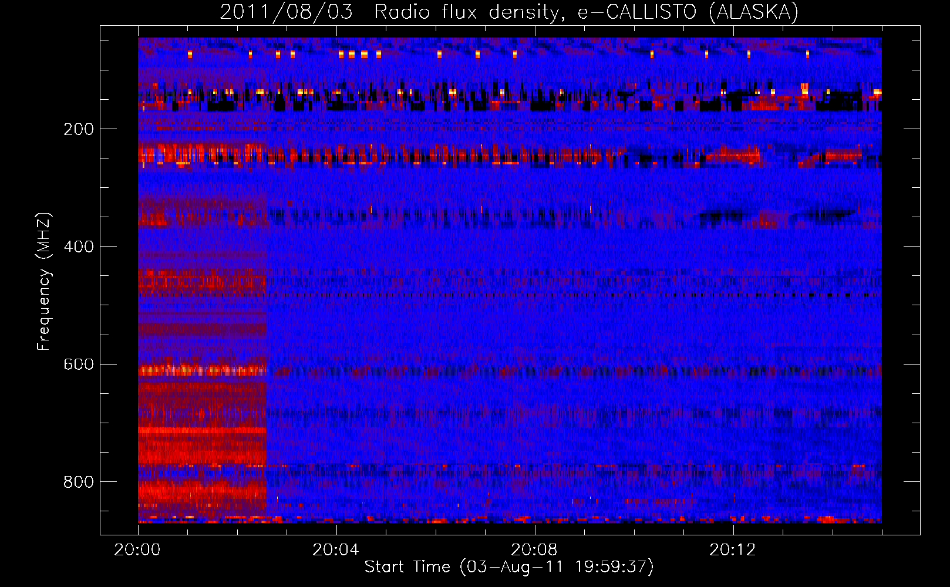Click the 20:04 time tick label
The height and width of the screenshot is (587, 950).
pyautogui.click(x=336, y=550)
